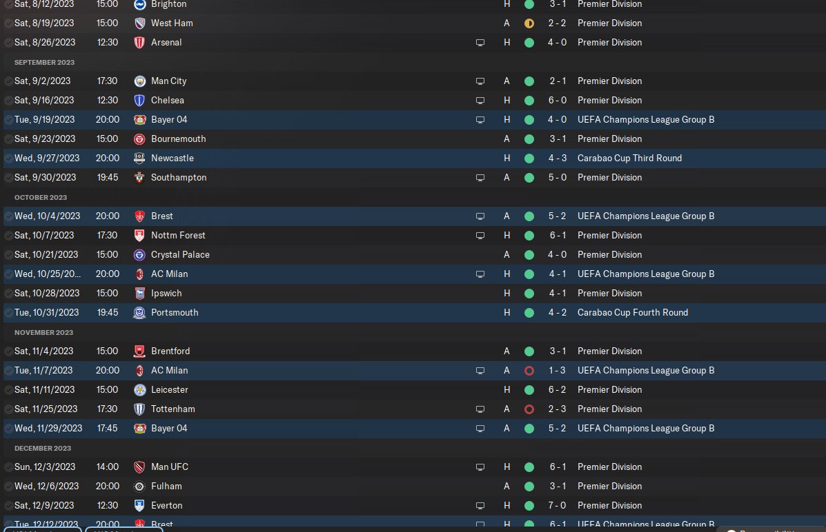Open the 6 - 0 result against Chelsea
Image resolution: width=826 pixels, height=532 pixels.
[558, 100]
